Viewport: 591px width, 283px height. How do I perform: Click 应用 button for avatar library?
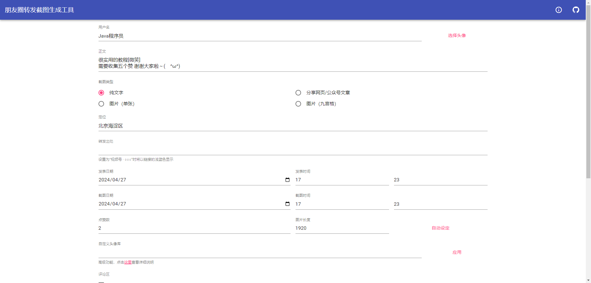click(457, 252)
